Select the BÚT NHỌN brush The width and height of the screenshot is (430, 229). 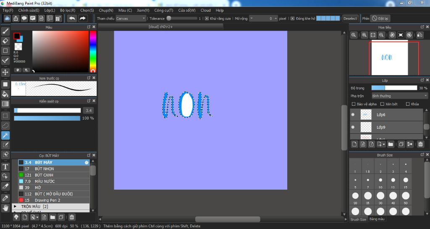(x=54, y=169)
